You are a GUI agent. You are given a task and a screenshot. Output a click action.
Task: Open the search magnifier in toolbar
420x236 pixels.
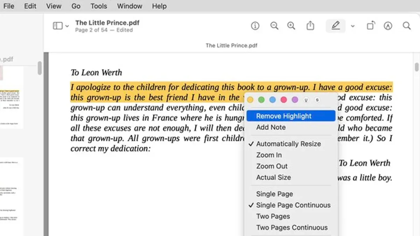tap(406, 26)
